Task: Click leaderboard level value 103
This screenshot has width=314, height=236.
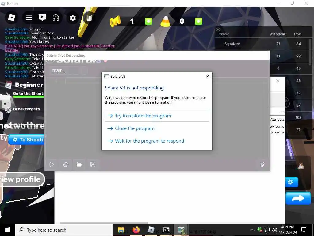Action: (x=298, y=118)
